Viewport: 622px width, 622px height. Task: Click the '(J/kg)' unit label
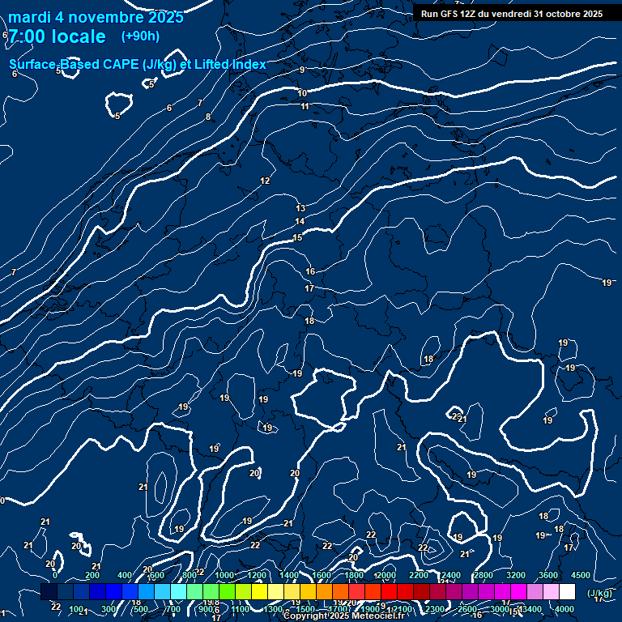[x=599, y=593]
